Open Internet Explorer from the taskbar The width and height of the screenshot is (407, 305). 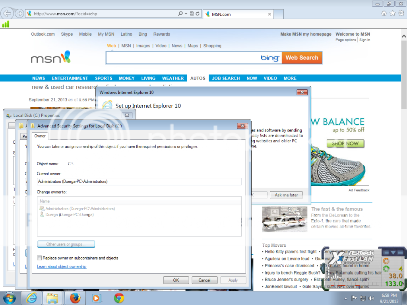tap(31, 298)
